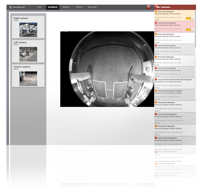Viewport: 202px width, 190px height.
Task: Click the Gas stations list label
Action: tap(19, 7)
